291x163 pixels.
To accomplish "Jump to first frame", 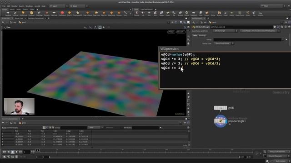I will [x=4, y=152].
